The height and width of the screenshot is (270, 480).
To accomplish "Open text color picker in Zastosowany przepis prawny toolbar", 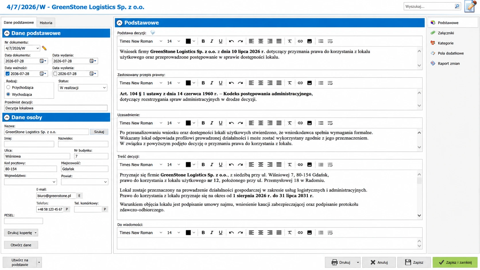I will pos(190,83).
